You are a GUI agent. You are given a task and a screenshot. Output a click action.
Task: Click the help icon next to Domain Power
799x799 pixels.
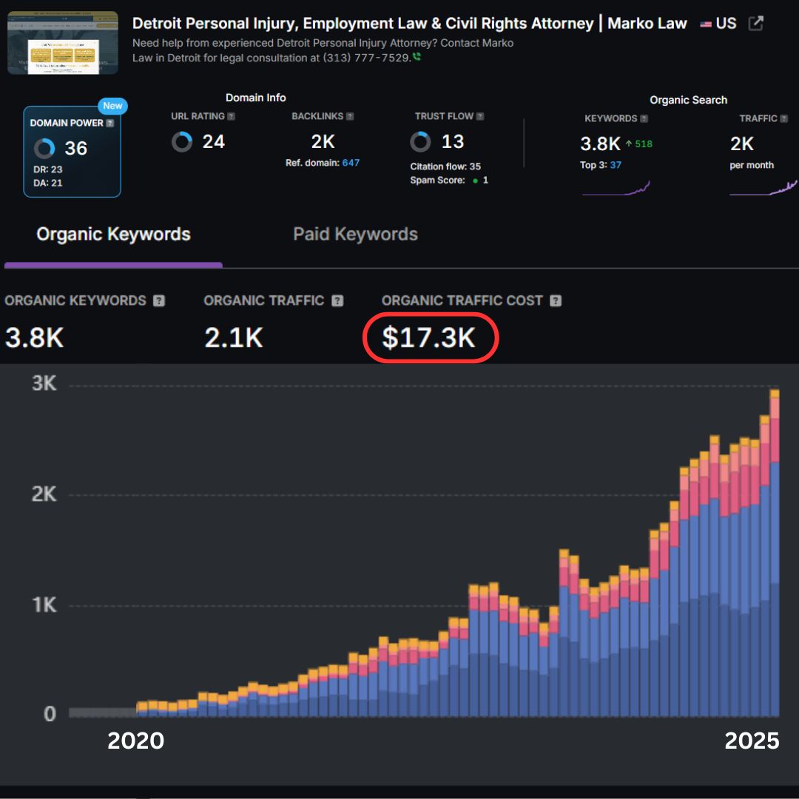pos(110,123)
